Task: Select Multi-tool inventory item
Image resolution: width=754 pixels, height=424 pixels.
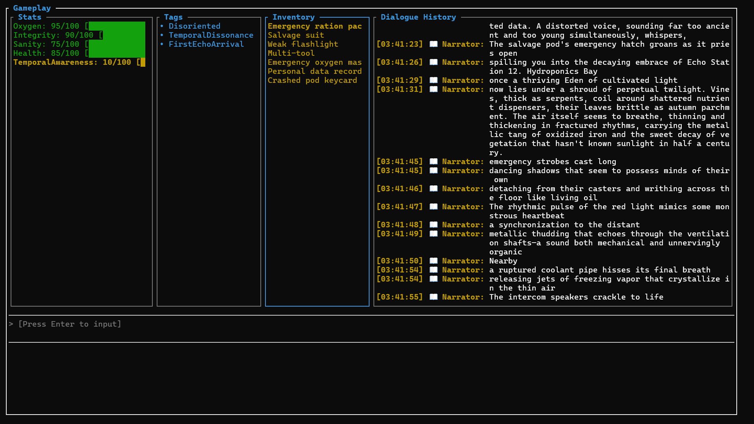Action: [291, 53]
